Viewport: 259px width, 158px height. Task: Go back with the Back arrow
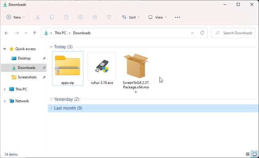pos(6,33)
